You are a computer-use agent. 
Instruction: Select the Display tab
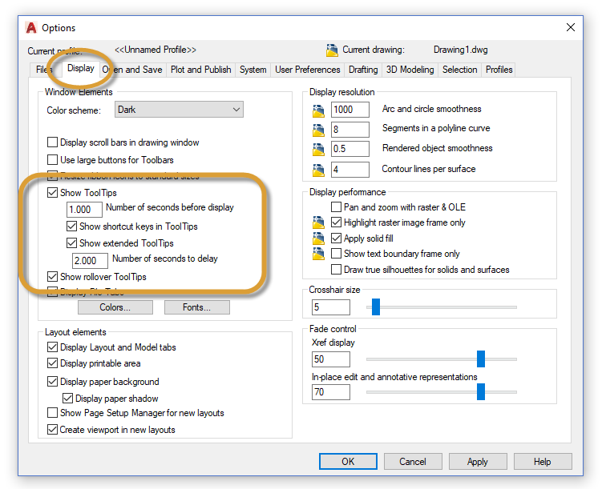(x=81, y=69)
